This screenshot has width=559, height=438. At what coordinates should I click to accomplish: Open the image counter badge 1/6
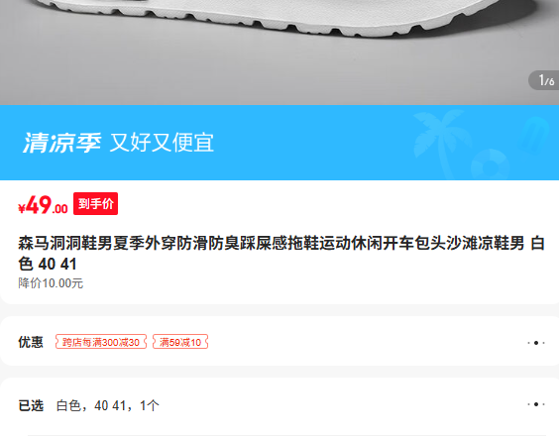(x=544, y=80)
